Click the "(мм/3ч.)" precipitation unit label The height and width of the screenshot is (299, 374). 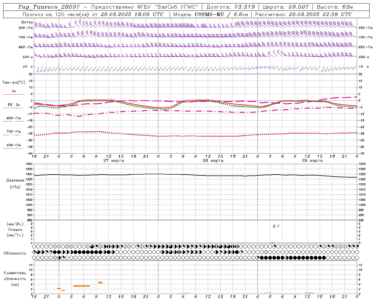coord(15,224)
